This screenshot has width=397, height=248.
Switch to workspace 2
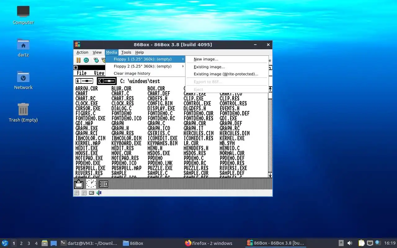[x=21, y=243]
